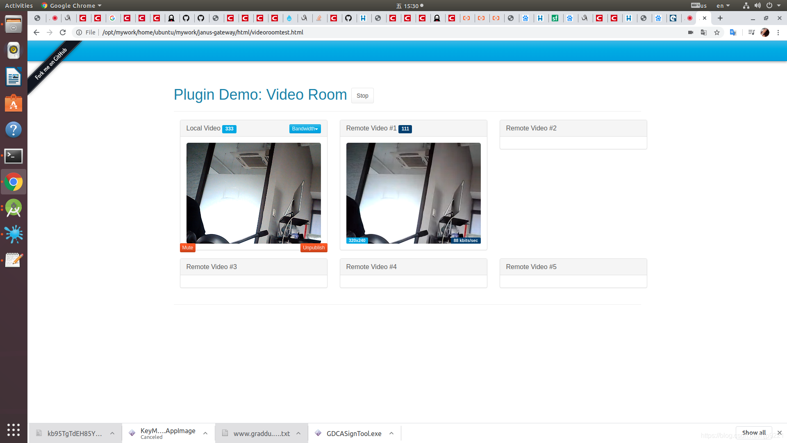This screenshot has height=443, width=787.
Task: Click the Google Translate extension icon
Action: [733, 32]
